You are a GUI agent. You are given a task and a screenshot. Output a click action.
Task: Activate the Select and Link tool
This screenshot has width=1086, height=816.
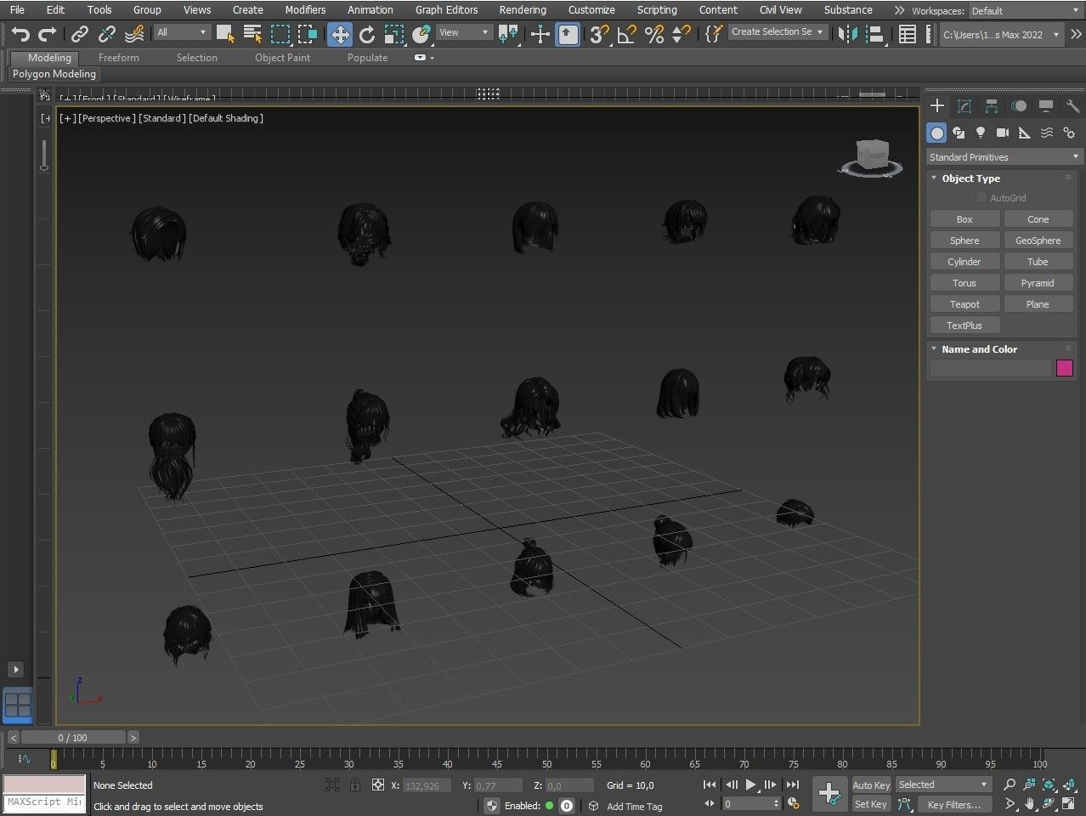80,34
